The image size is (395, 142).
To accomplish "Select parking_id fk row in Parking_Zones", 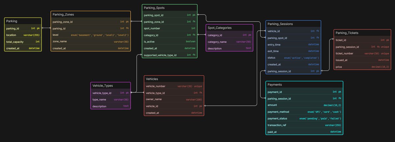I will click(91, 28).
